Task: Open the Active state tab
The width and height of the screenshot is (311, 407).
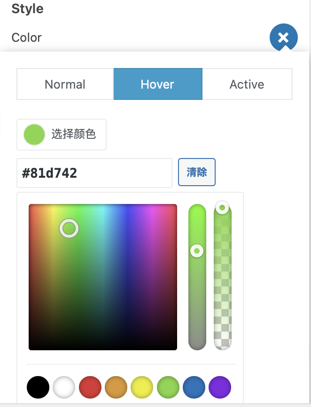Action: pyautogui.click(x=247, y=84)
